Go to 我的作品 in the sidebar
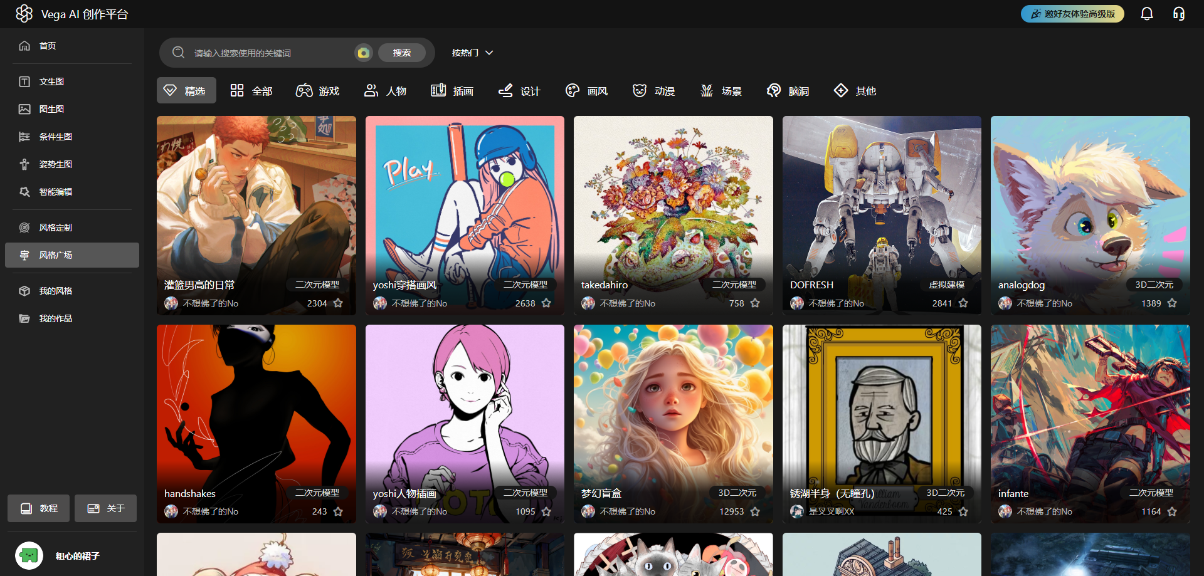 tap(72, 318)
